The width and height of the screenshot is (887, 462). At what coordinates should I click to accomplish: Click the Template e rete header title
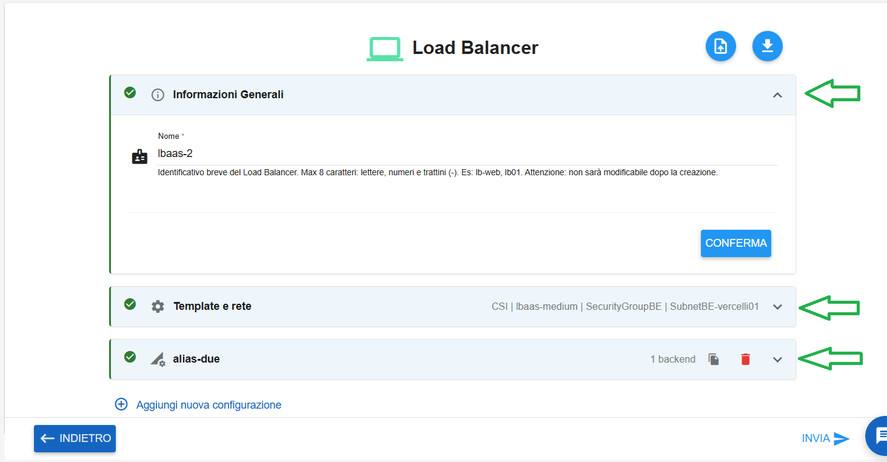(x=212, y=306)
